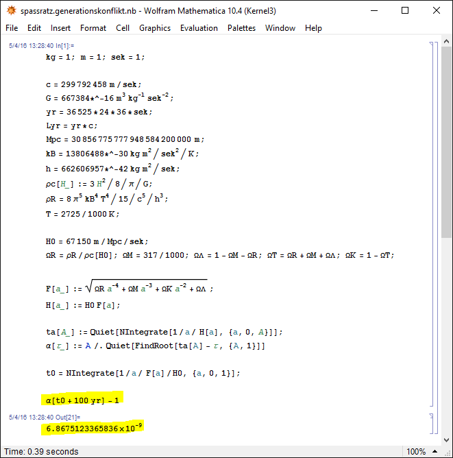Maximize the Mathematica window
Viewport: 453px width, 458px height.
point(405,10)
